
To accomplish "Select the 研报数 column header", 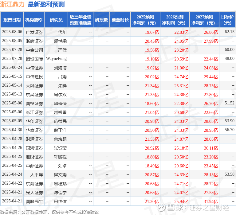I will [x=101, y=20].
